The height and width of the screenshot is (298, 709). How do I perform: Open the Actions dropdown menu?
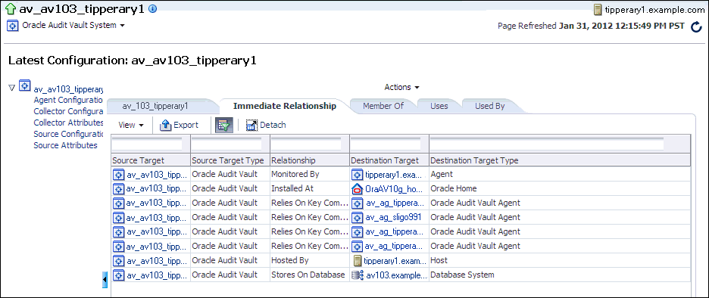402,87
